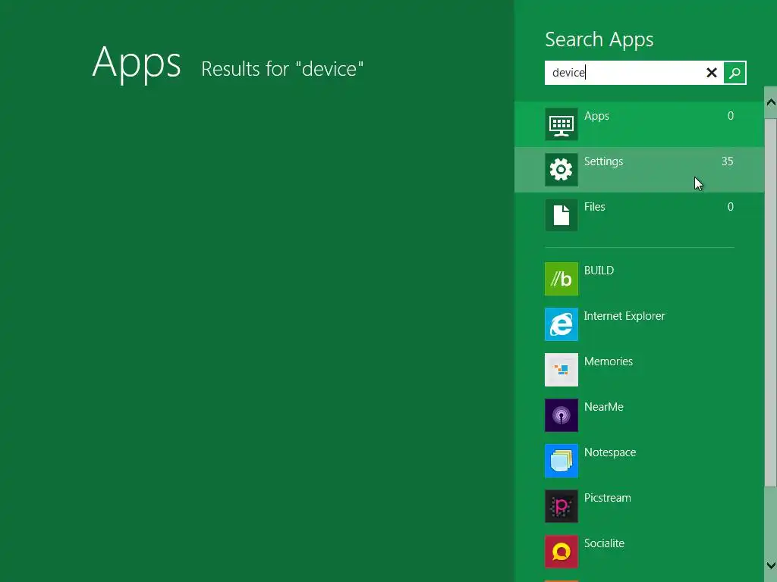Select the Files search category label

[x=595, y=207]
